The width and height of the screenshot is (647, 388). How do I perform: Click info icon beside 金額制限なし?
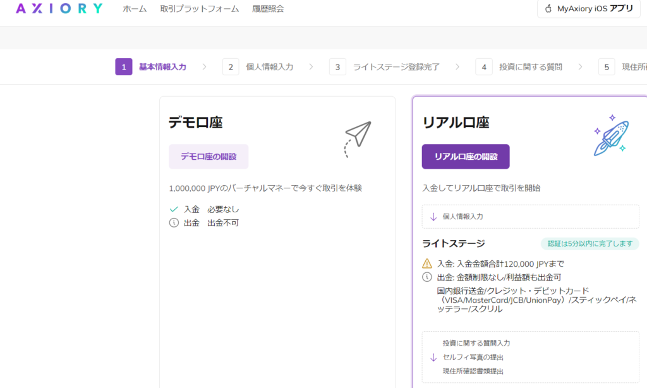click(427, 277)
